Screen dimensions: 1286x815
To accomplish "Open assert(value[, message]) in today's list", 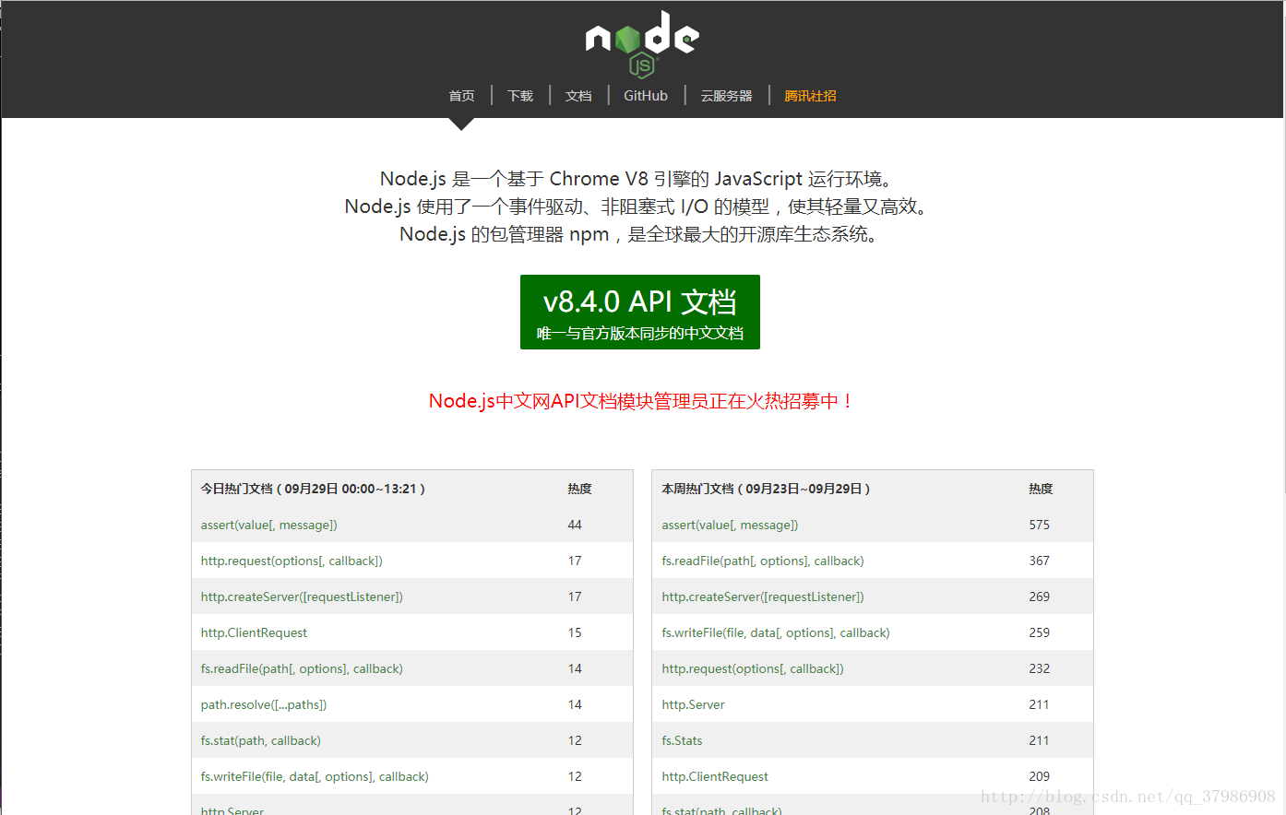I will tap(269, 525).
